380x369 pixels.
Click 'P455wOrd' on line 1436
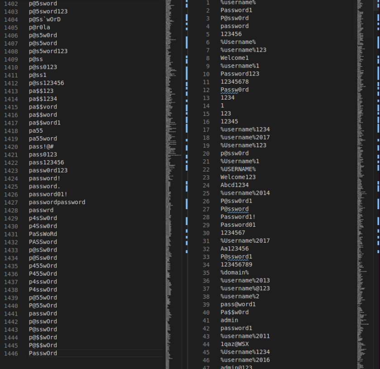[43, 274]
